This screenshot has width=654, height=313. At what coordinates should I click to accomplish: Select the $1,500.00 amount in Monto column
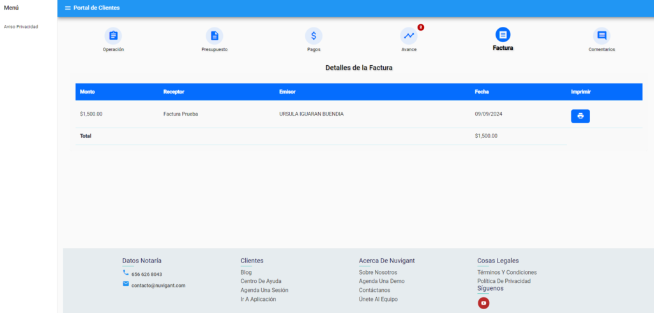[91, 114]
